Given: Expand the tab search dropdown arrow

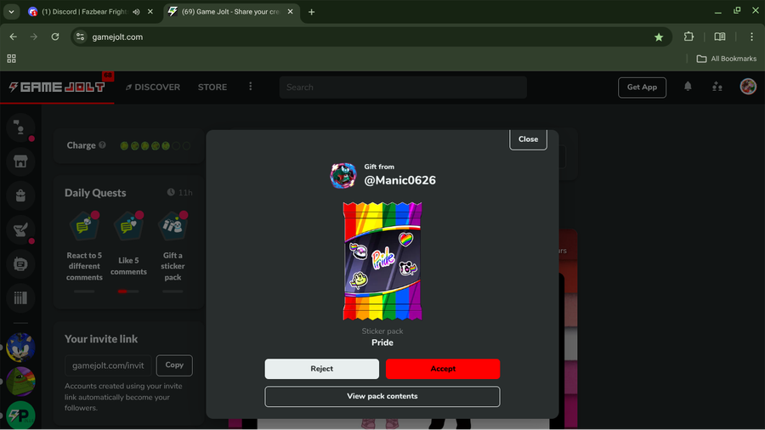Looking at the screenshot, I should [x=11, y=12].
